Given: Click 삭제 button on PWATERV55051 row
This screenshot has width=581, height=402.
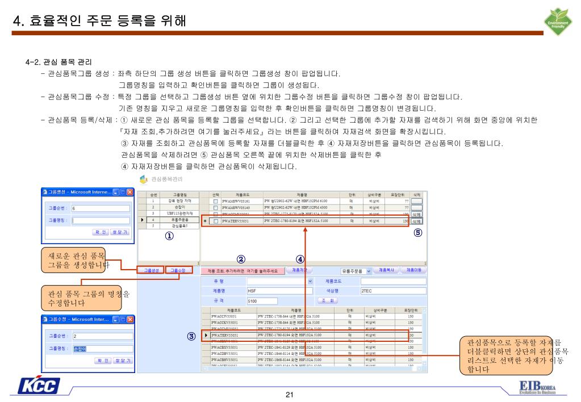Looking at the screenshot, I should [416, 221].
